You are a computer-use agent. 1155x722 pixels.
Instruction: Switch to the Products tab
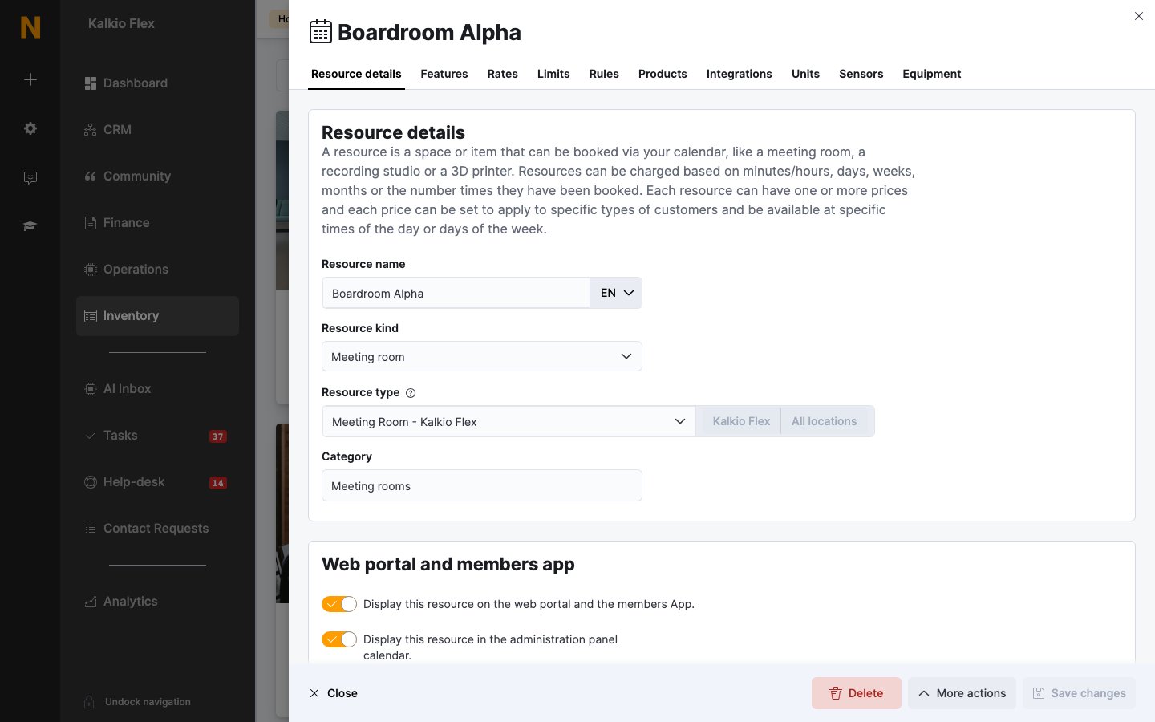tap(663, 74)
